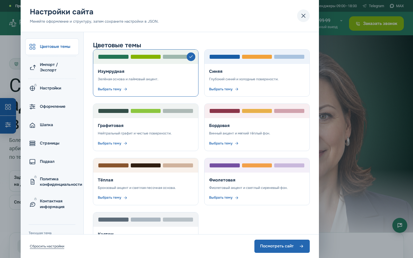Click the Посмотреть сайт button
Screen dimensions: 413x258
(x=282, y=246)
